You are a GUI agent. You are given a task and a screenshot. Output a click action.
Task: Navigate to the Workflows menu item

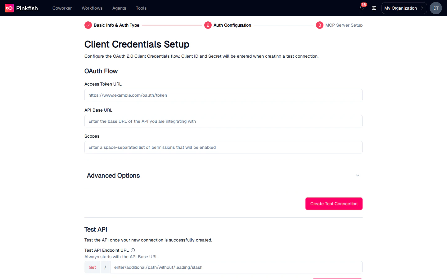coord(92,8)
